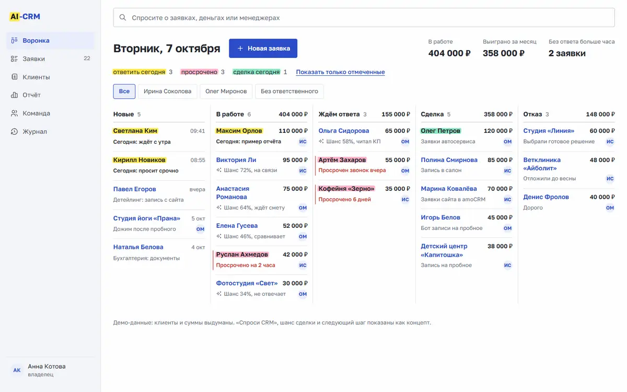Click the Команда people icon
Screen dimensions: 627x392
tap(15, 113)
